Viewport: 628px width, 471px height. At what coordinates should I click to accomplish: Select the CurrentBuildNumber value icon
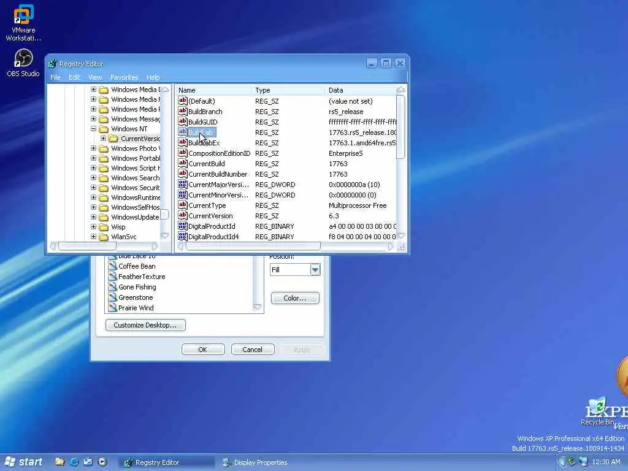pyautogui.click(x=183, y=174)
